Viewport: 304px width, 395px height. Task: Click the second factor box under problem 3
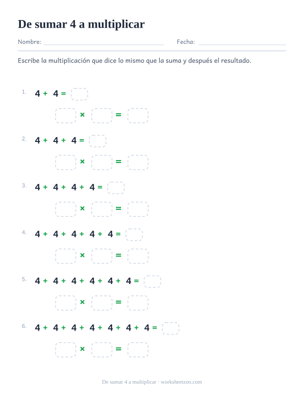coord(102,209)
